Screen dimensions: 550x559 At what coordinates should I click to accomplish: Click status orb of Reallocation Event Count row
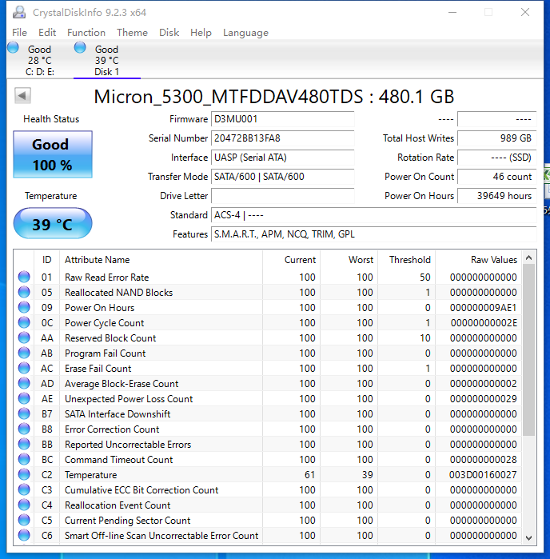[24, 505]
